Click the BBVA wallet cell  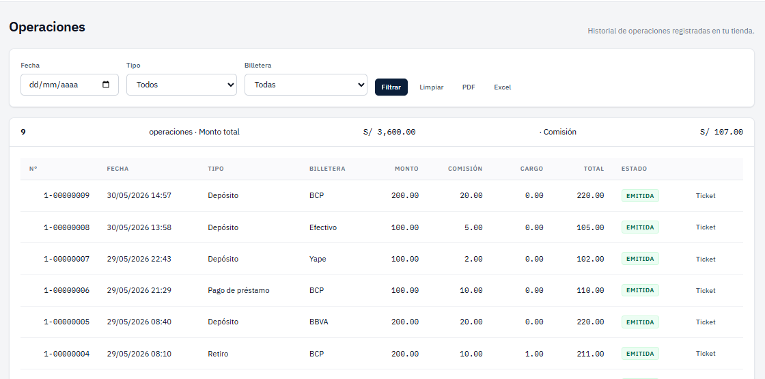click(x=318, y=322)
